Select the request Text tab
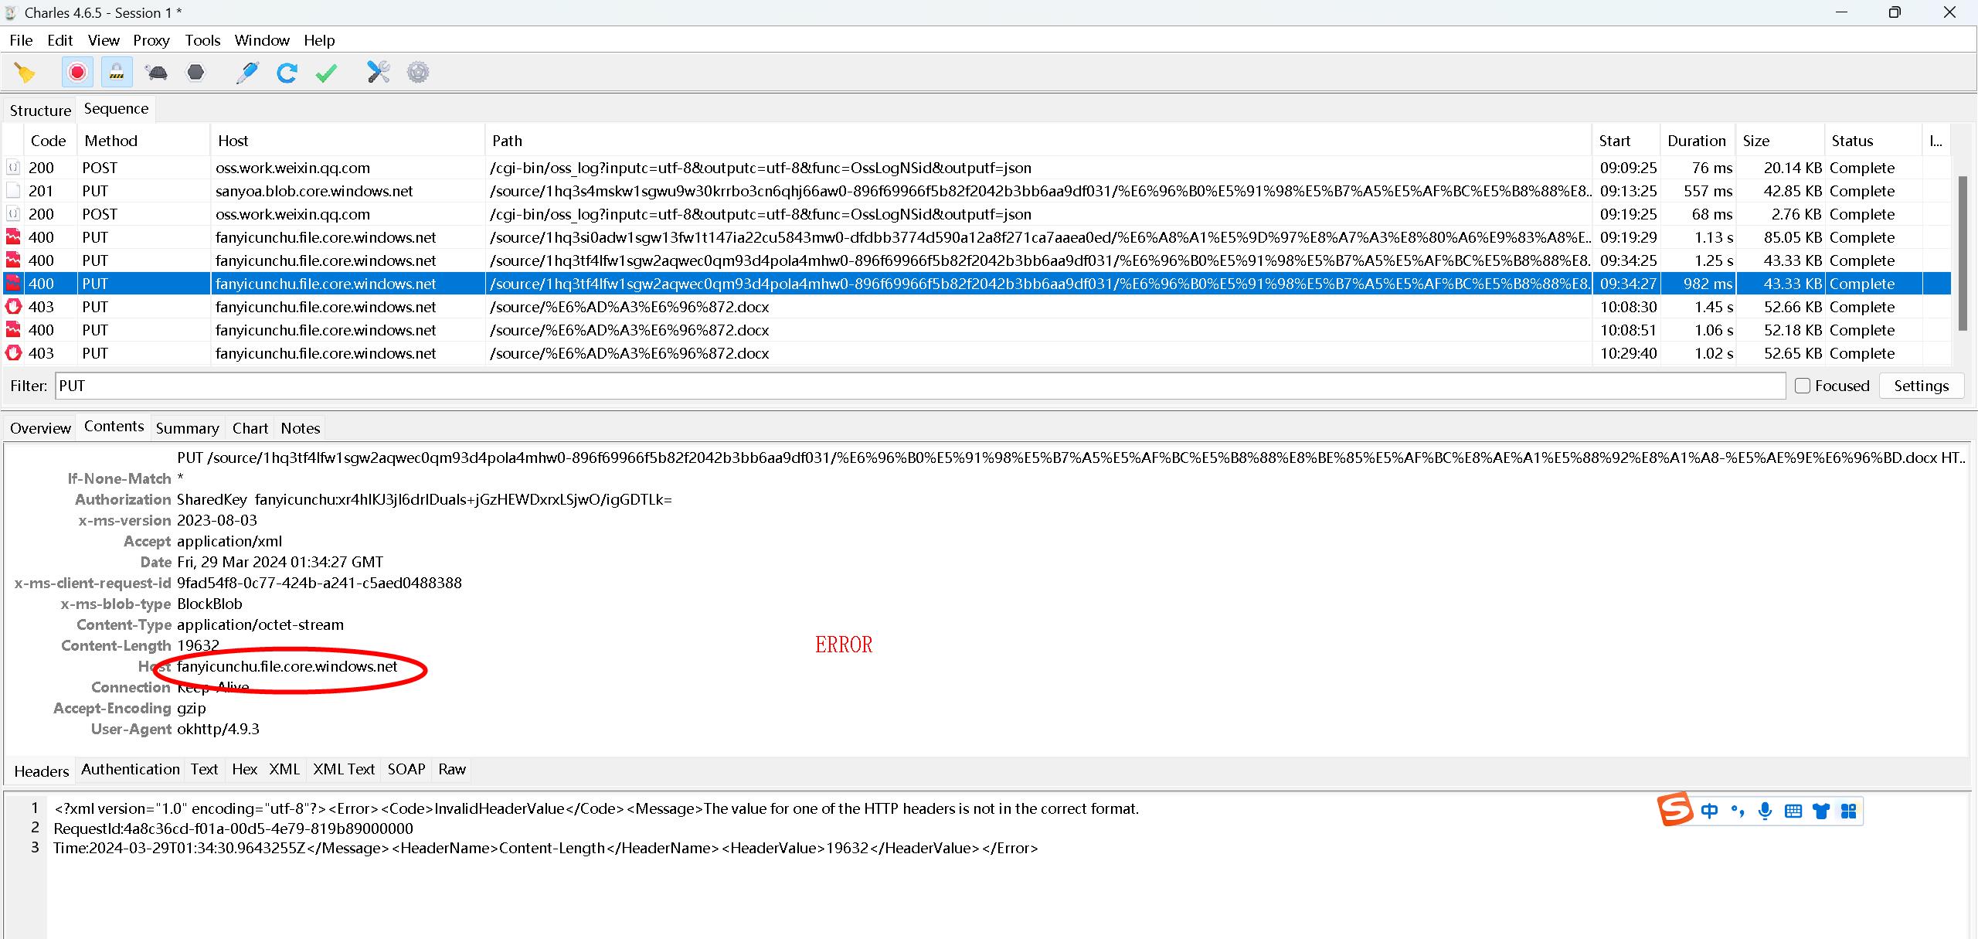This screenshot has height=939, width=1978. 204,769
